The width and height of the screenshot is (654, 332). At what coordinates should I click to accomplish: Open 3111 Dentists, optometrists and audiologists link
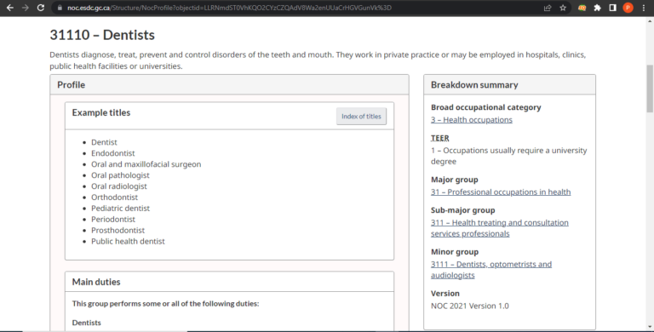point(490,270)
